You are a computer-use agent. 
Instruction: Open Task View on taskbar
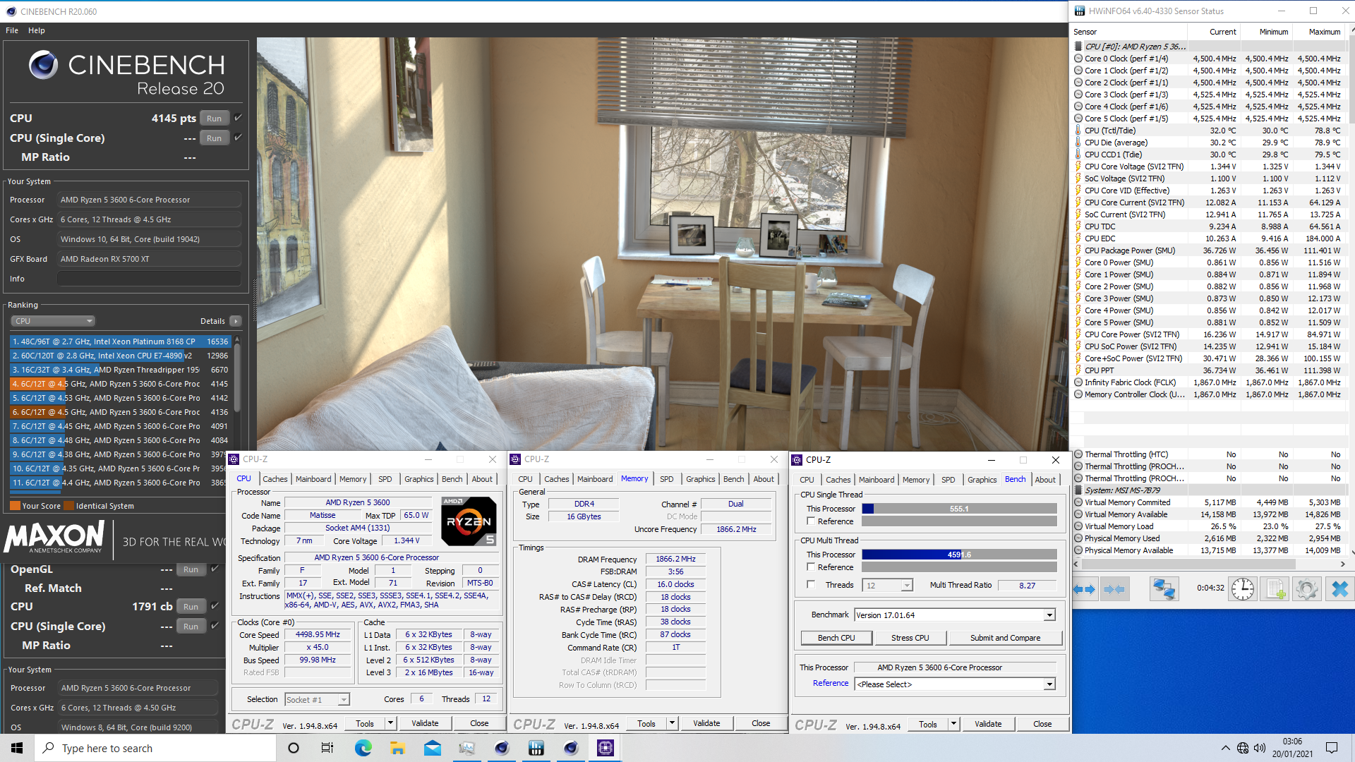tap(327, 748)
